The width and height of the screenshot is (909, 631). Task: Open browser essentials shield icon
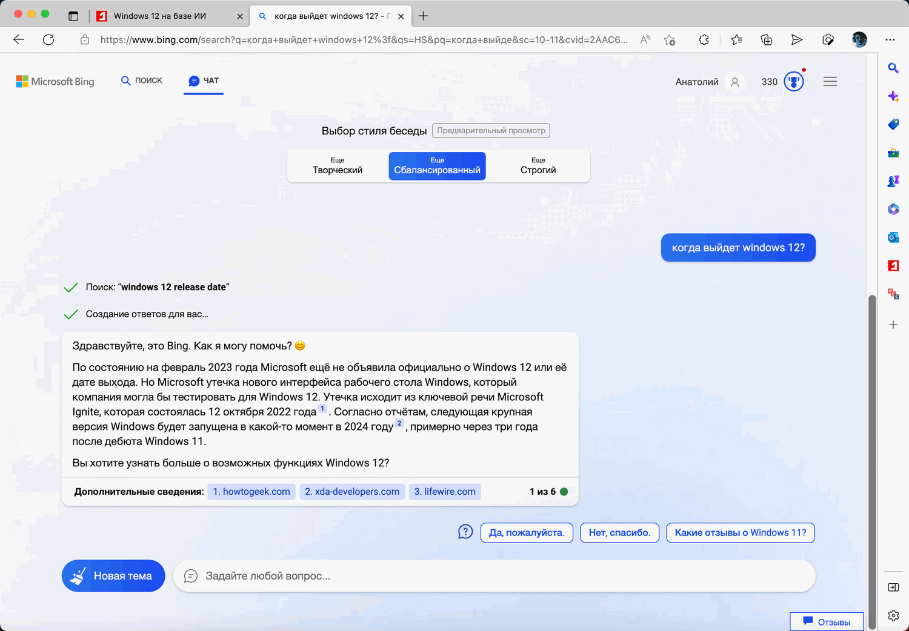click(x=828, y=40)
